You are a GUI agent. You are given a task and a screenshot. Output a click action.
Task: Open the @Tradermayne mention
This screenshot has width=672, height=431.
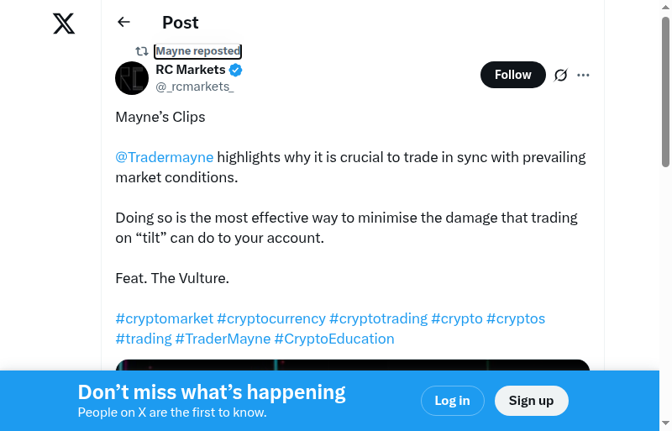click(x=165, y=157)
